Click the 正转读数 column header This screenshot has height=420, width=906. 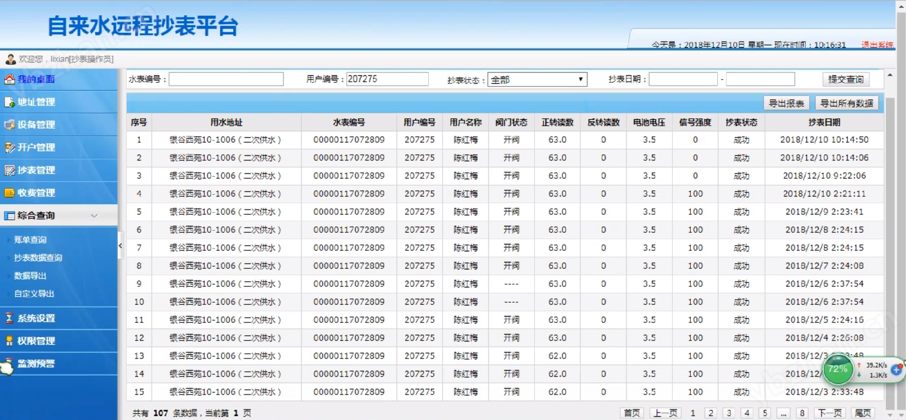(x=557, y=122)
